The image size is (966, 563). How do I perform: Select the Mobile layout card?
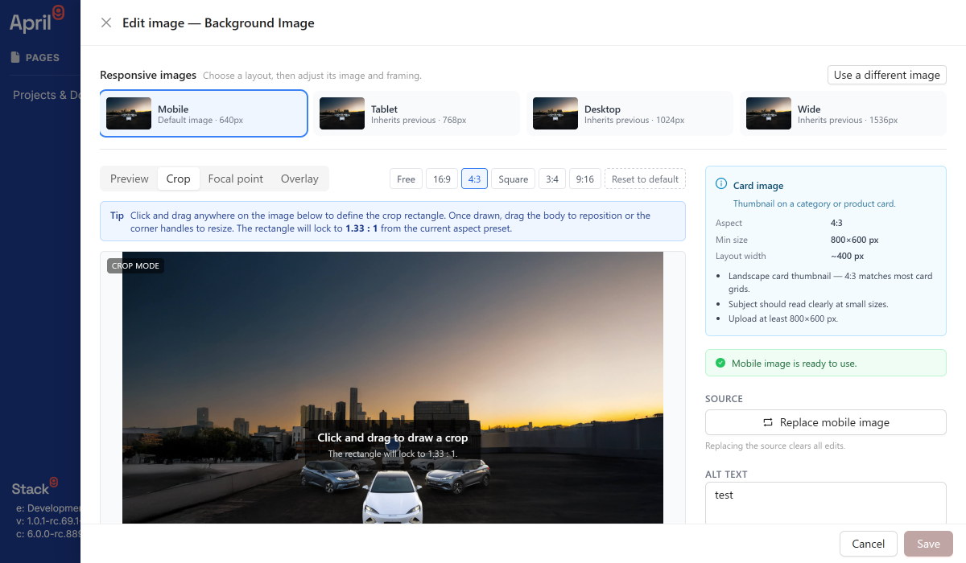tap(204, 113)
